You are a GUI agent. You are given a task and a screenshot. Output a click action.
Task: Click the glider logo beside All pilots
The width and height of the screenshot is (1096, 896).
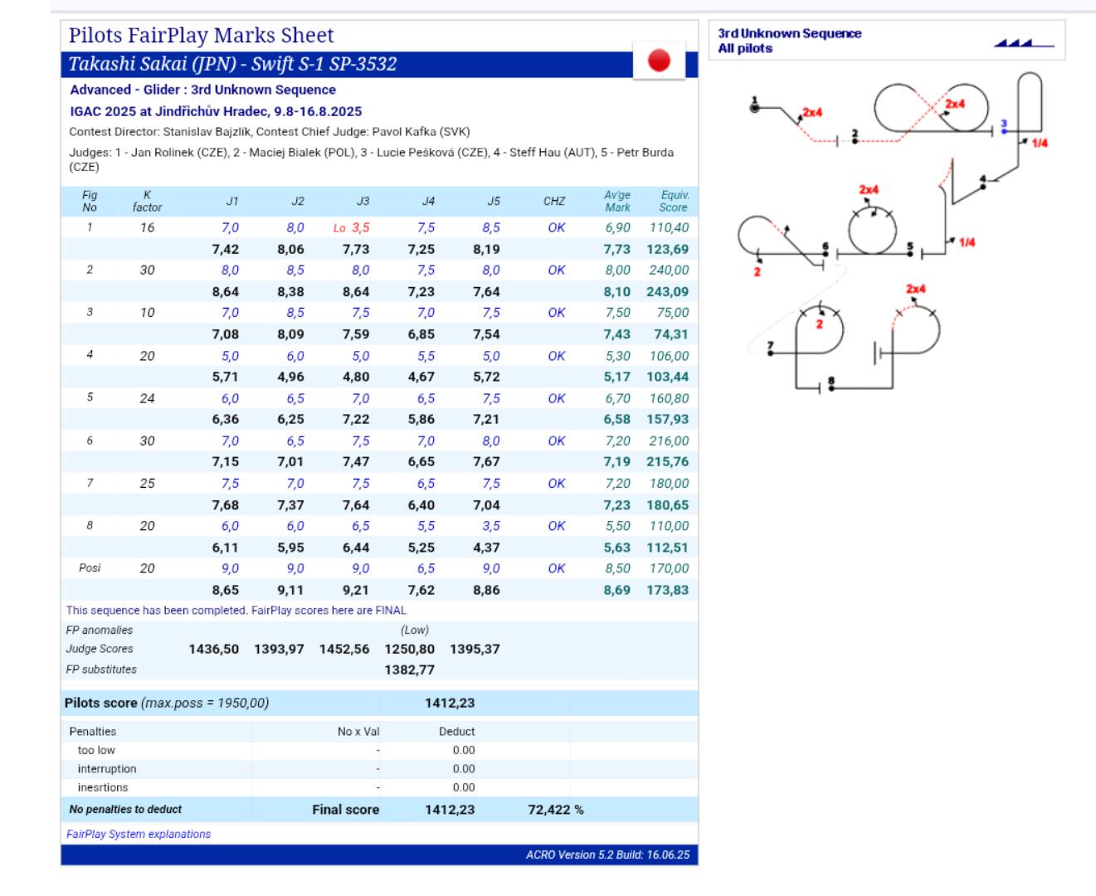point(1023,43)
